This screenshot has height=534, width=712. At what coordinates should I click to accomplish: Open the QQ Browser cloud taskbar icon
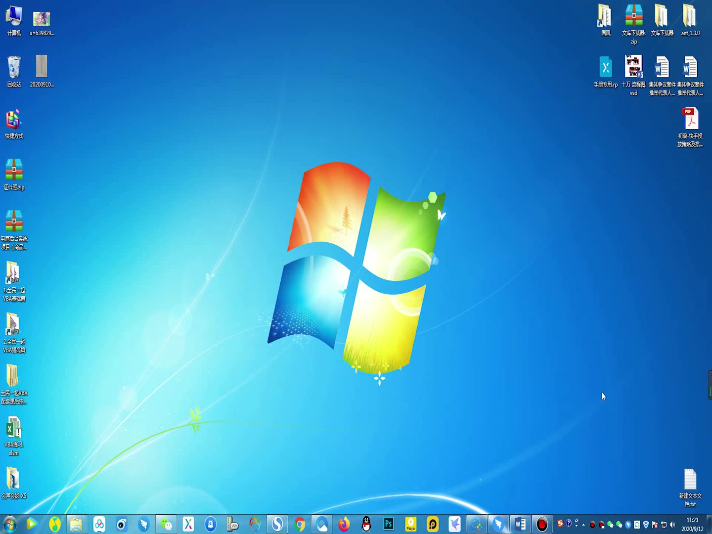point(322,524)
